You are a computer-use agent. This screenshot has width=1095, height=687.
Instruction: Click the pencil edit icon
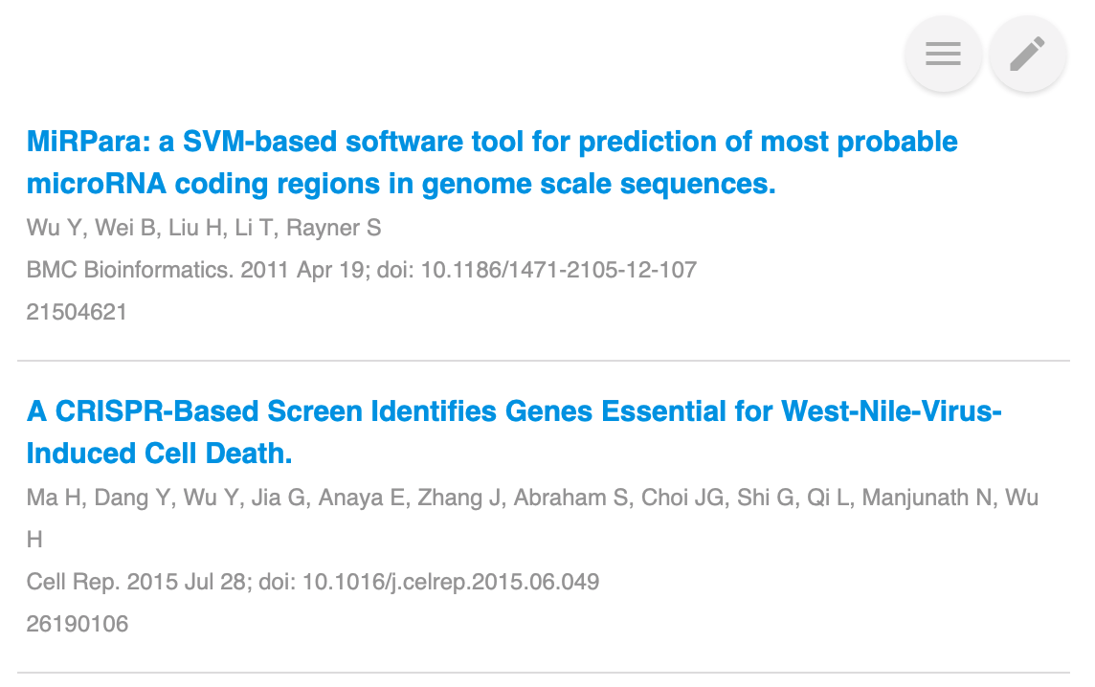click(1028, 54)
